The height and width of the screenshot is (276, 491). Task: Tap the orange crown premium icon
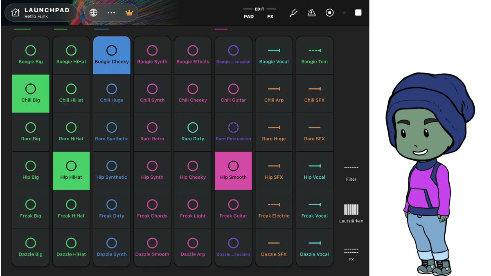[x=129, y=13]
